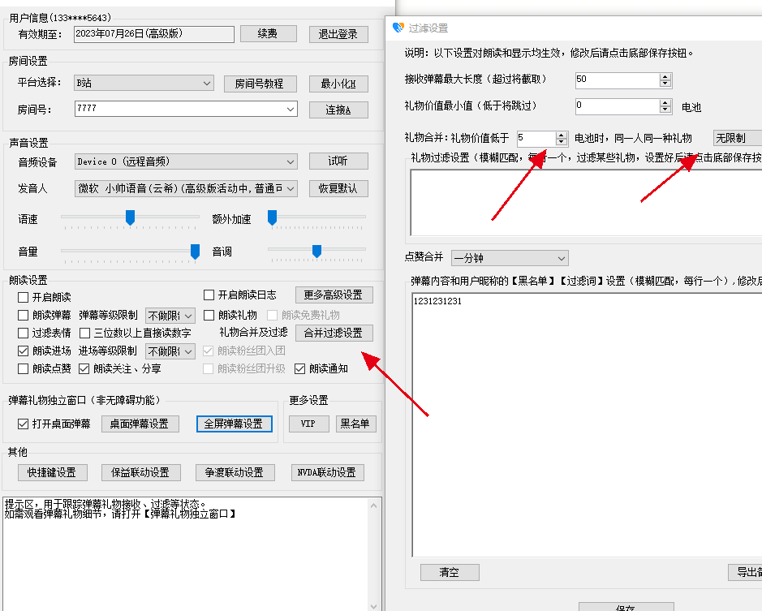Uncheck the 打开桌面弹幕 checkbox
Screen dimensions: 762x611
[23, 424]
